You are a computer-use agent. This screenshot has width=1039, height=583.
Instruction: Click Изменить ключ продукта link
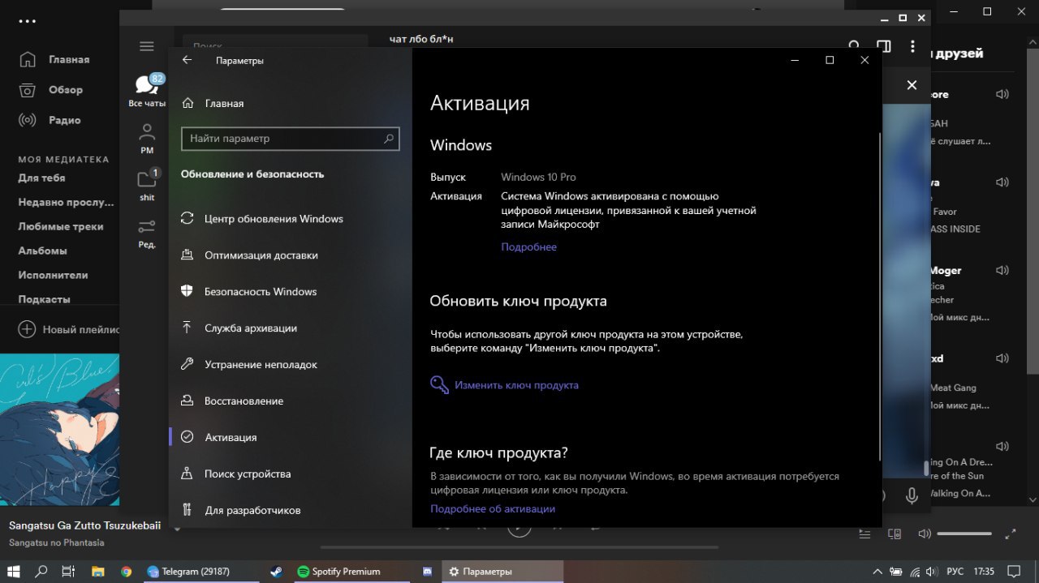pos(516,385)
